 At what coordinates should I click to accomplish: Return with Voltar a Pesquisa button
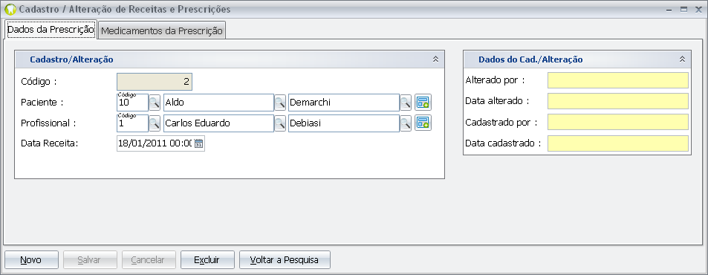[x=285, y=260]
